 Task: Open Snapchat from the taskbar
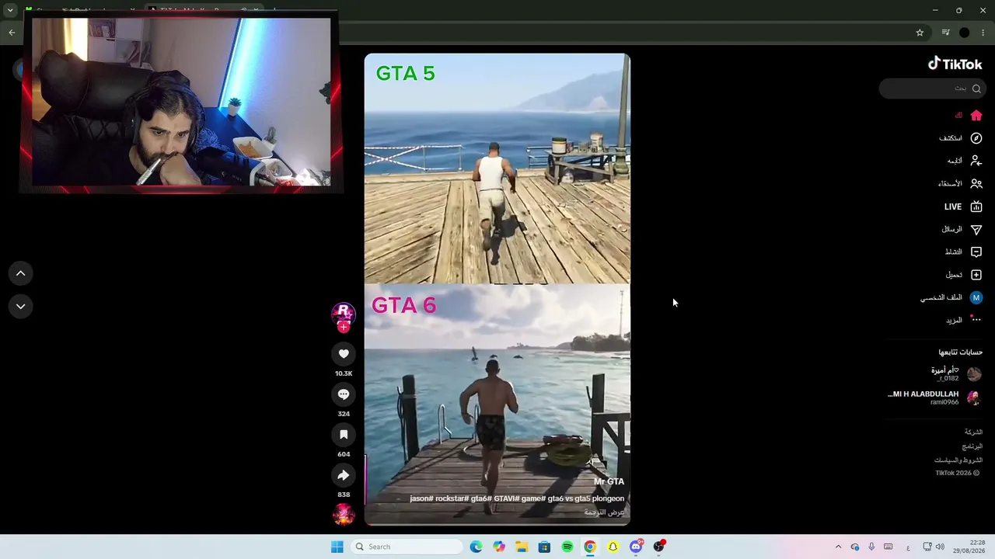pos(613,547)
